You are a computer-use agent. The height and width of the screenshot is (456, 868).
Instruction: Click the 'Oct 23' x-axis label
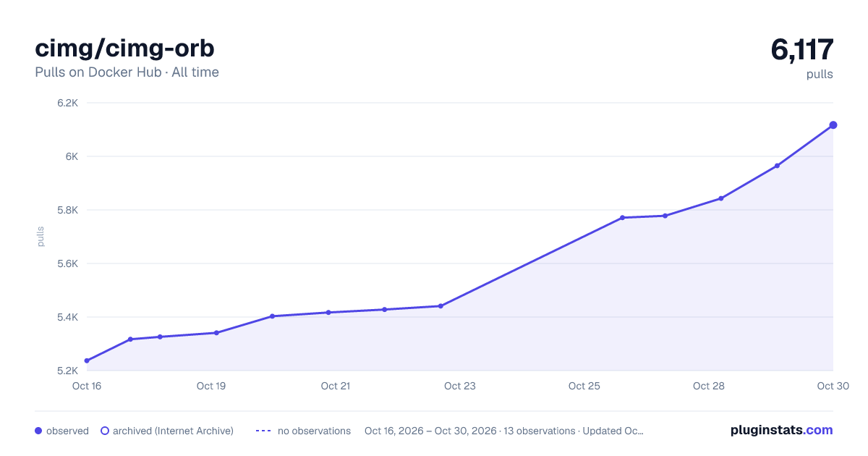[x=460, y=386]
